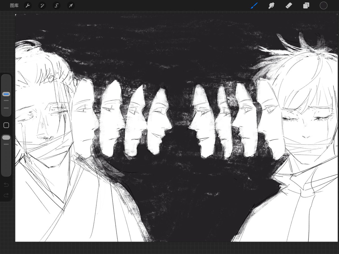Open the 图库 gallery

coord(14,5)
